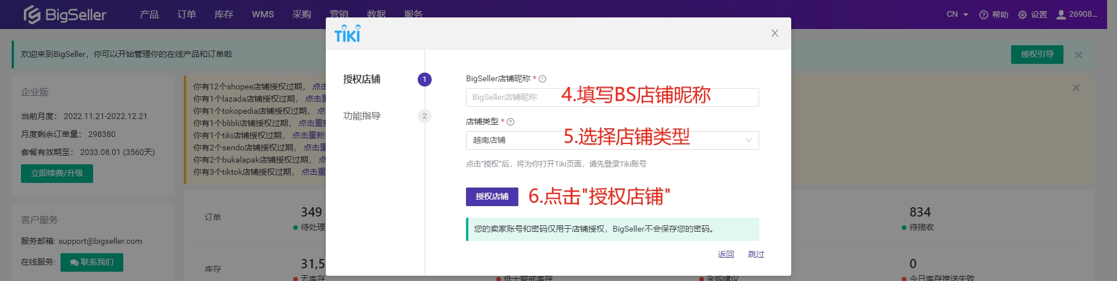Click the 企业版 plan heading
Image resolution: width=1117 pixels, height=281 pixels.
(35, 92)
